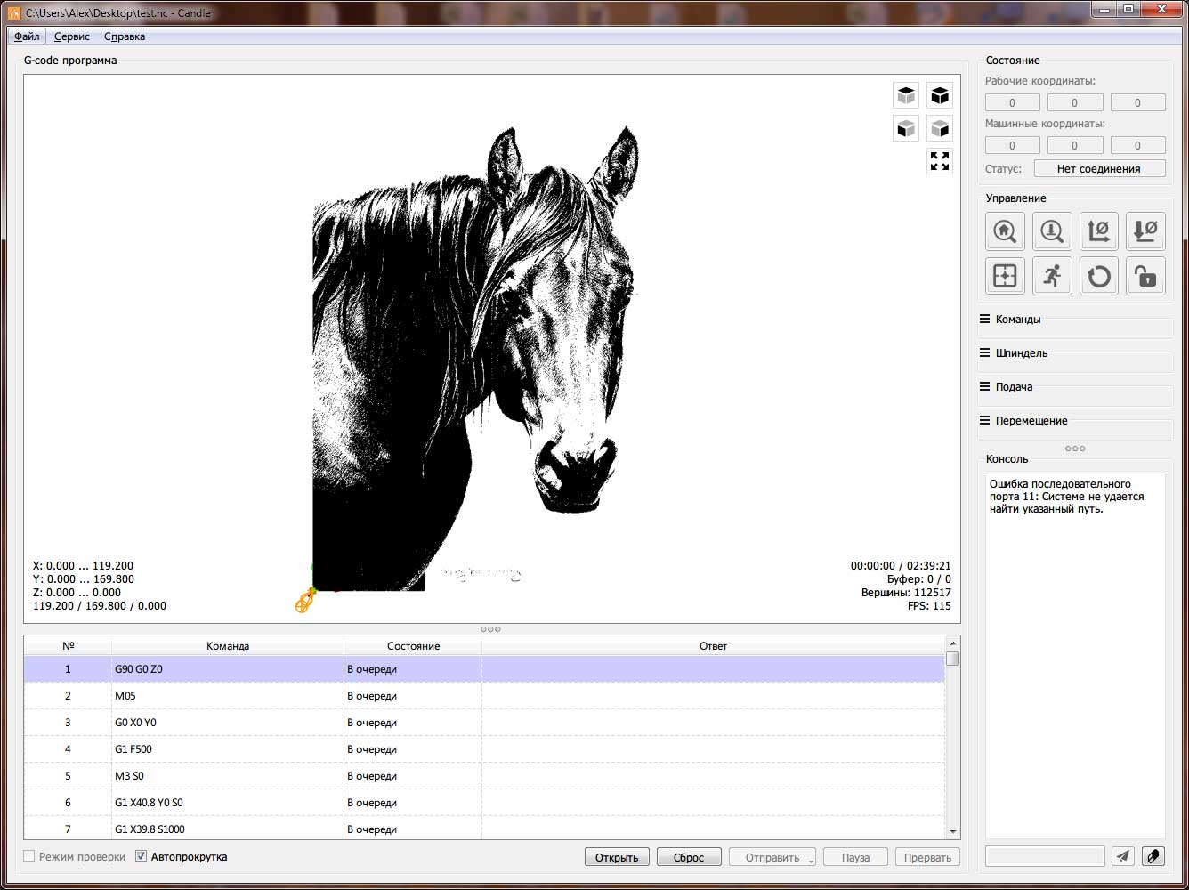Click the № column header
Image resolution: width=1189 pixels, height=890 pixels.
pyautogui.click(x=69, y=646)
